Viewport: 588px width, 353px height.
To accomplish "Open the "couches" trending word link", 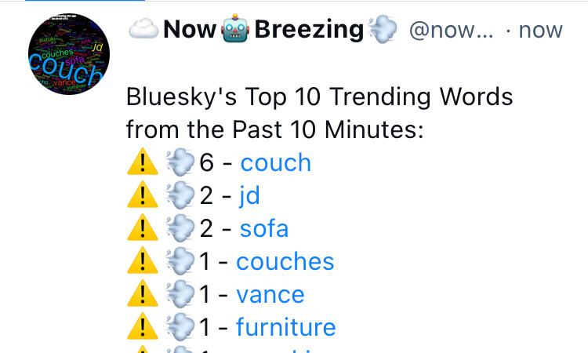I will (x=285, y=261).
